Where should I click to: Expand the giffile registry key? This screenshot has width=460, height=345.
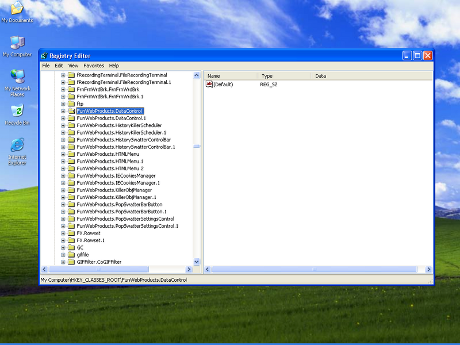click(x=63, y=255)
